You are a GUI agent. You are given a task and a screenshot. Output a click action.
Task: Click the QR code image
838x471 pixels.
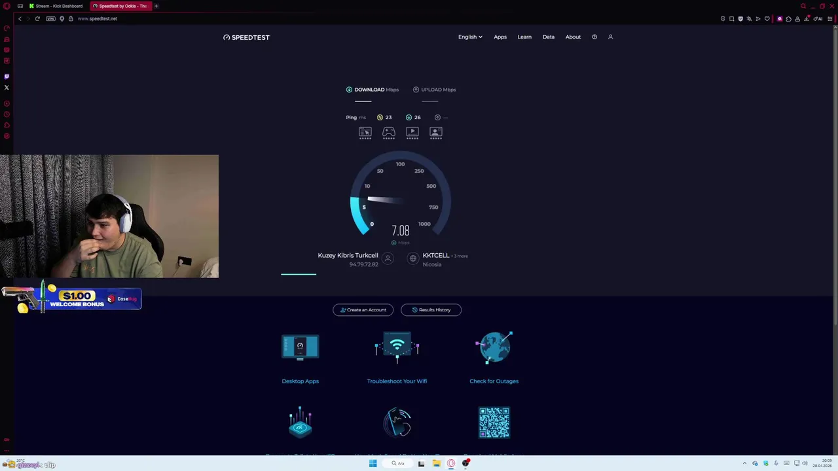pyautogui.click(x=494, y=423)
